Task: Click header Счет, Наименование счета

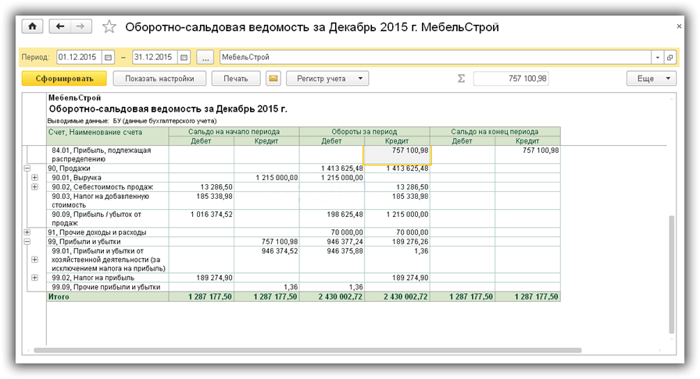Action: click(x=108, y=136)
